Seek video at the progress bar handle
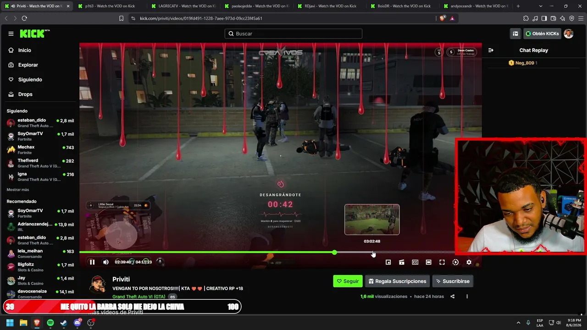587x330 pixels. pyautogui.click(x=335, y=253)
